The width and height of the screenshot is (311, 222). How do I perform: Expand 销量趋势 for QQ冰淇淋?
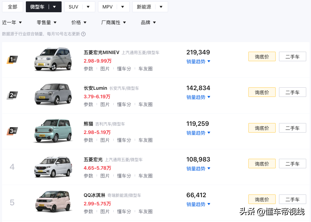click(198, 204)
